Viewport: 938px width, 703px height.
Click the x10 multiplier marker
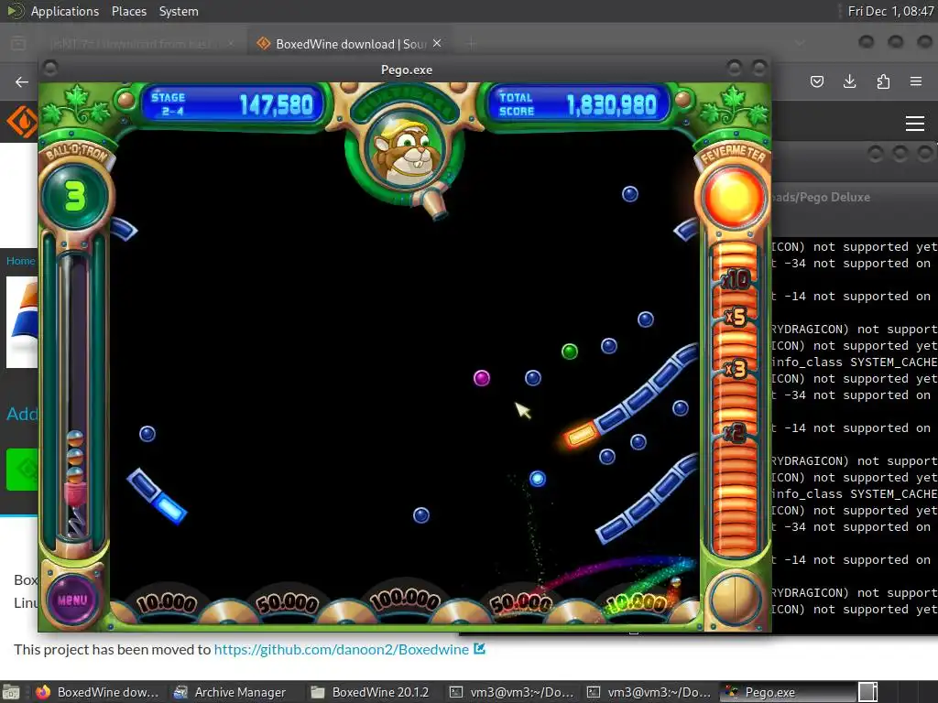736,279
